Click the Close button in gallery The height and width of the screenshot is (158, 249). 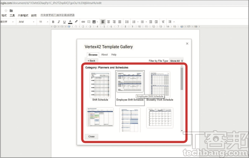91,136
